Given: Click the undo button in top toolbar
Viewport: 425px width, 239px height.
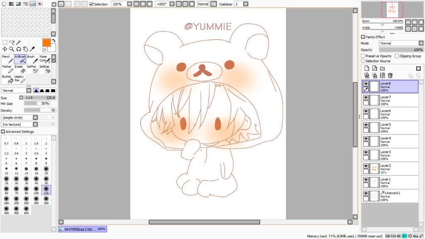Looking at the screenshot, I should [61, 4].
